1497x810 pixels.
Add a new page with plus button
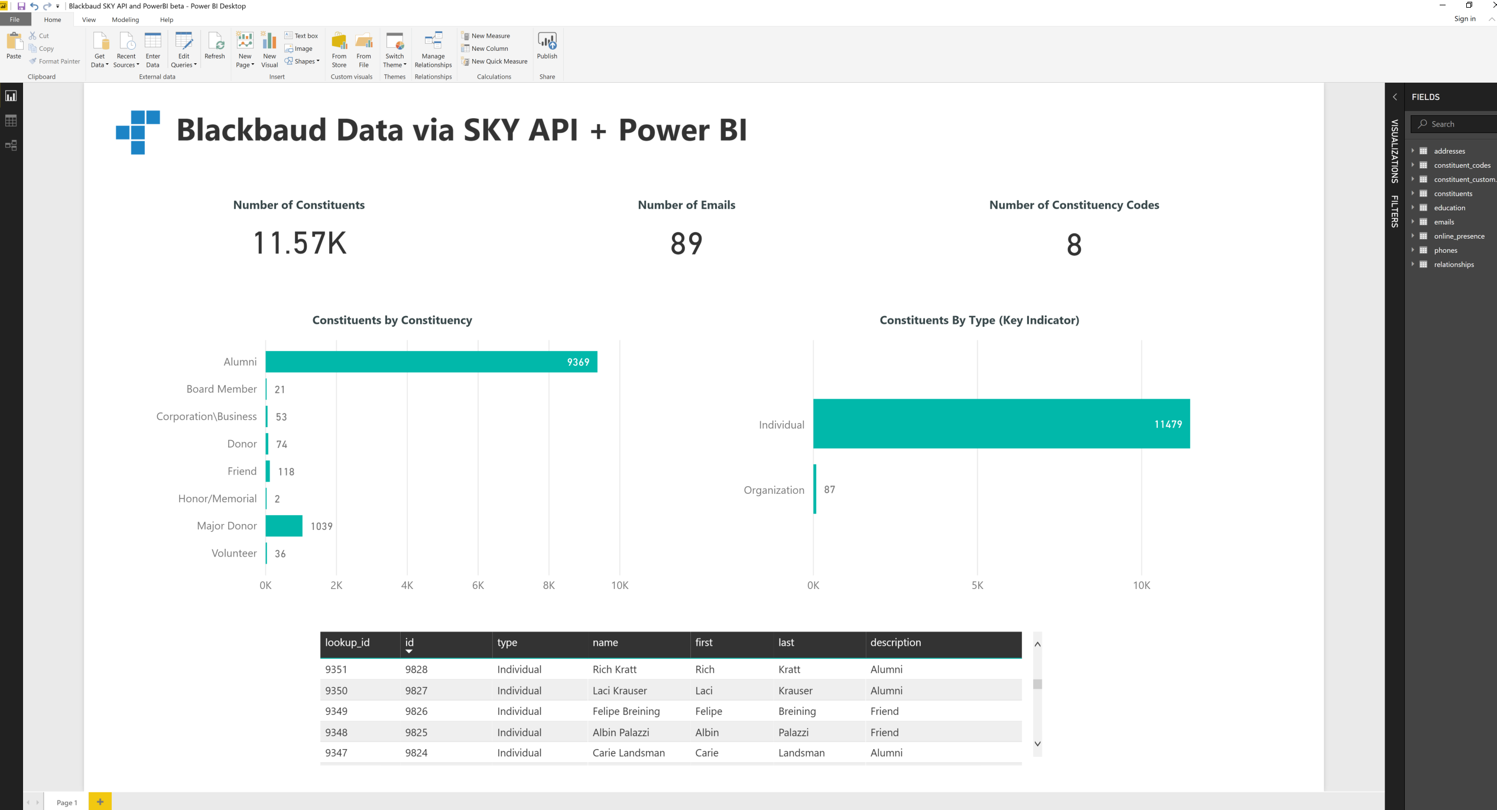(100, 801)
